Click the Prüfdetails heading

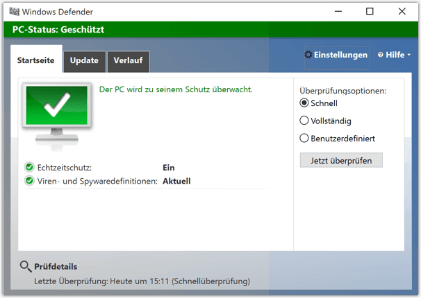click(56, 267)
